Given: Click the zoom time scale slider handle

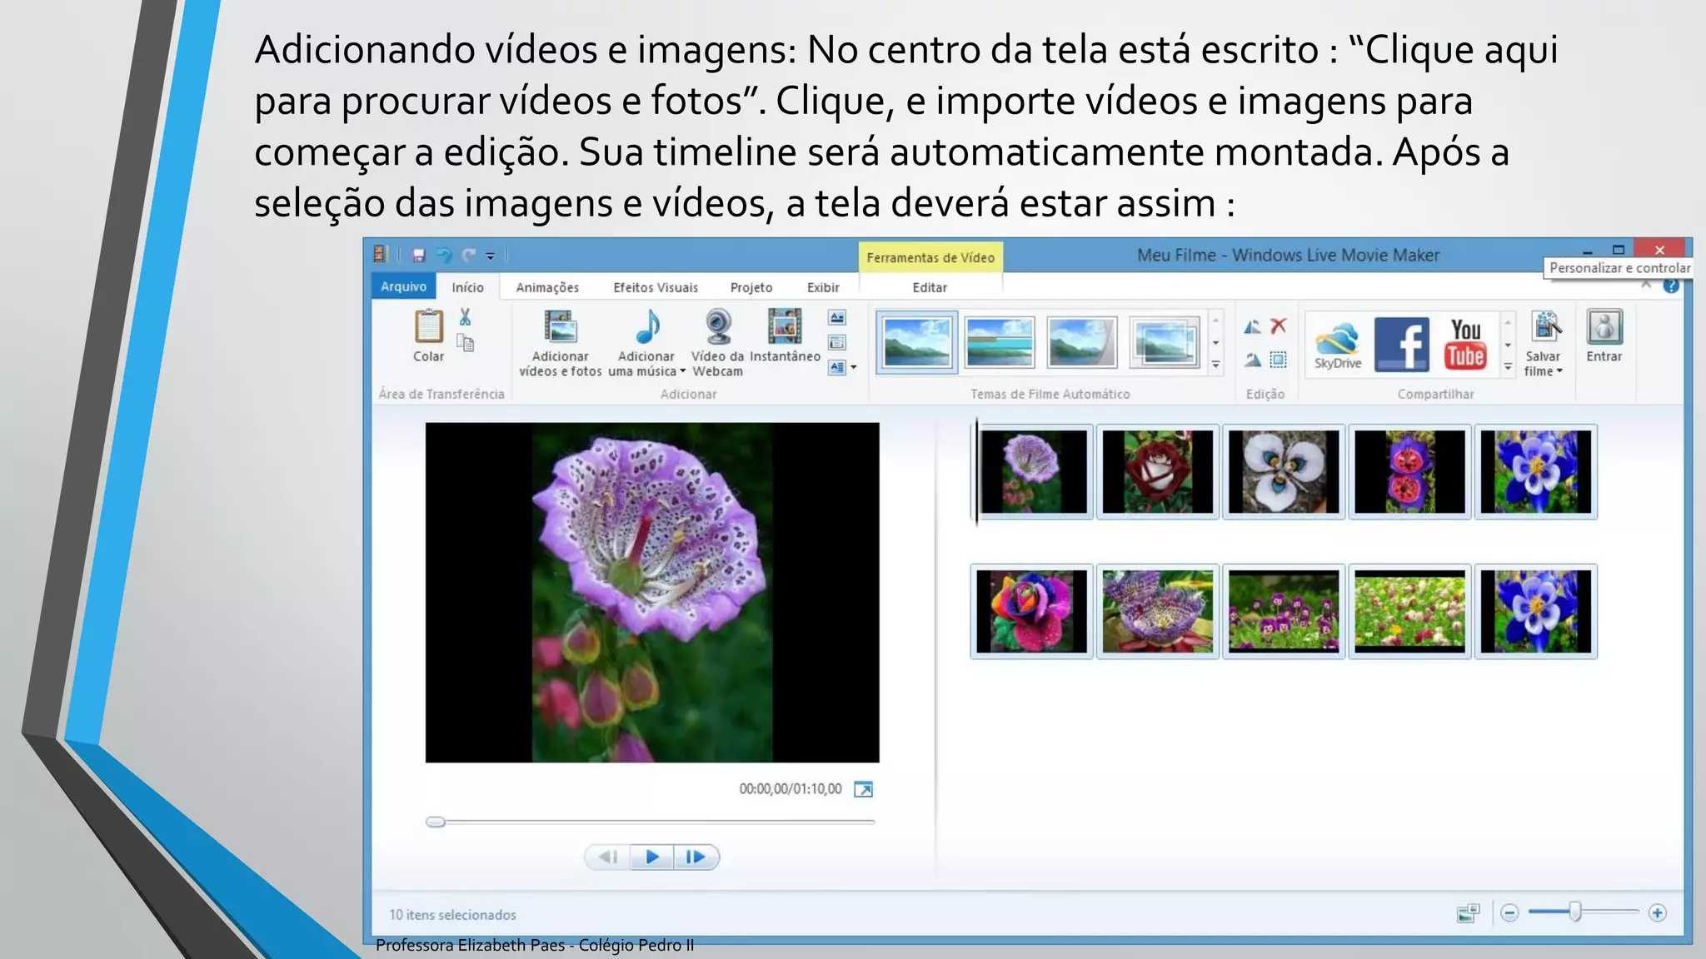Looking at the screenshot, I should (x=1575, y=912).
